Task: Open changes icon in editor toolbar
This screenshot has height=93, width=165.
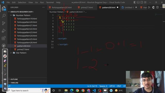Action: 153,7
